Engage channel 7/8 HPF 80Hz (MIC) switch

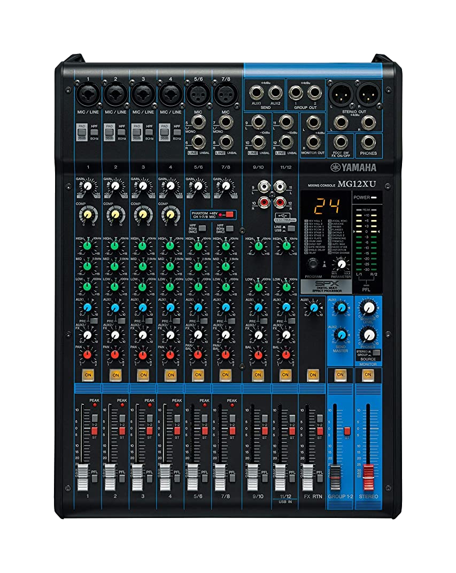point(229,229)
